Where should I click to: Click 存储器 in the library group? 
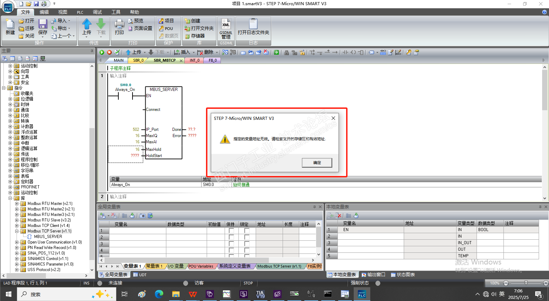pos(195,36)
